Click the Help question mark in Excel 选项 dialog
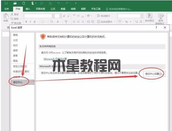172x131 pixels. click(156, 28)
